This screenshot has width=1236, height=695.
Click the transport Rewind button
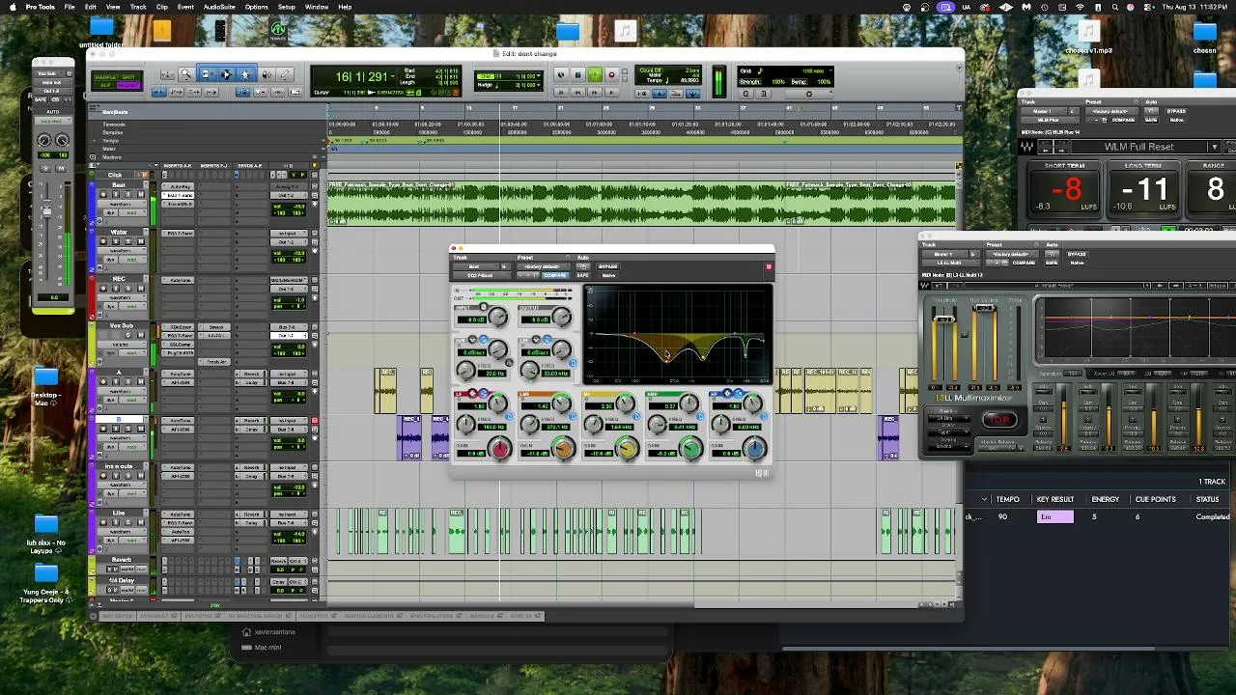[x=577, y=92]
